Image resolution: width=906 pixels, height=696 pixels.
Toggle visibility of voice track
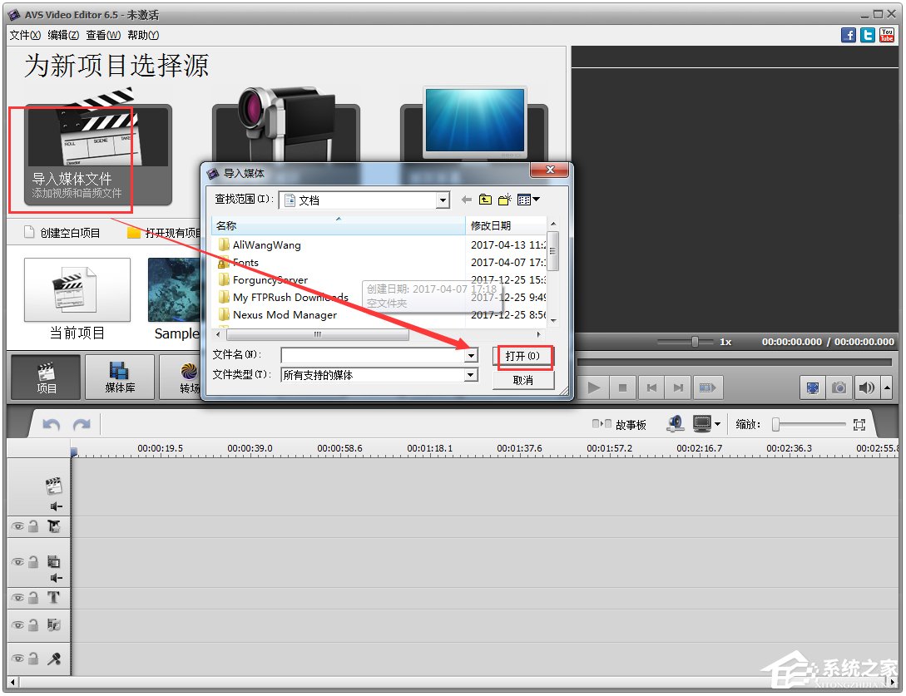pos(18,659)
